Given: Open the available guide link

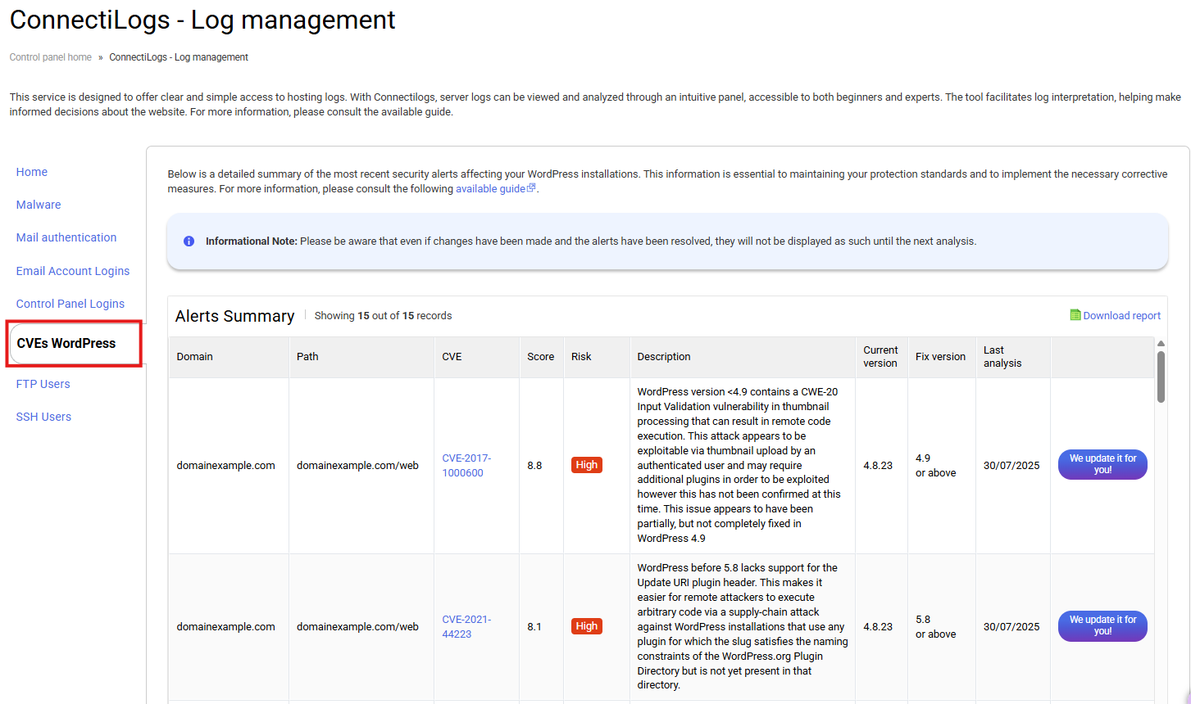Looking at the screenshot, I should [x=491, y=189].
